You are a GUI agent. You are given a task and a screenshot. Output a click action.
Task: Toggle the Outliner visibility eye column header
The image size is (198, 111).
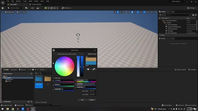(160, 18)
